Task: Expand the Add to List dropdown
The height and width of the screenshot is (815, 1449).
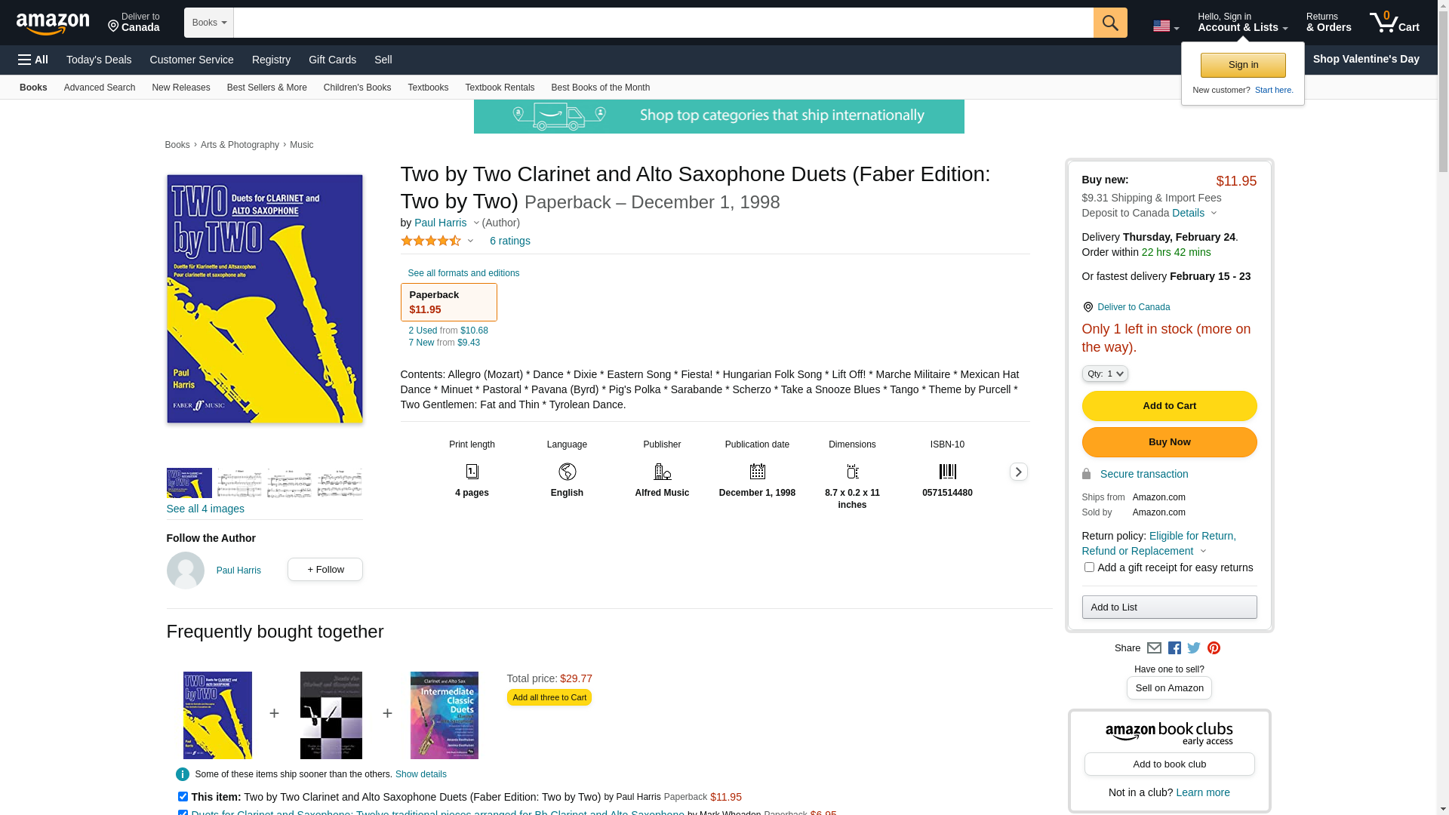Action: tap(1169, 607)
